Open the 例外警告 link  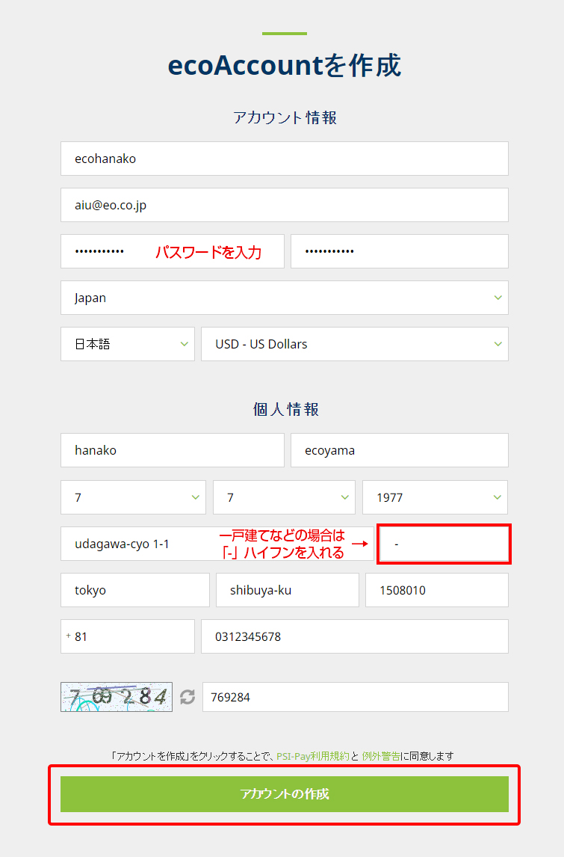[x=380, y=757]
